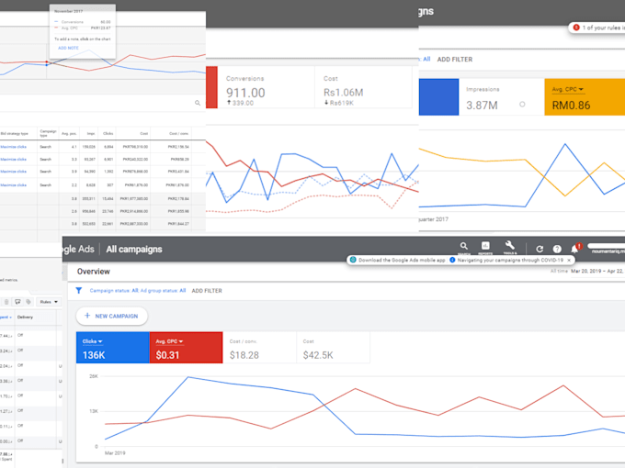625x468 pixels.
Task: Click the ADD NOTE link in chart tooltip
Action: (68, 48)
